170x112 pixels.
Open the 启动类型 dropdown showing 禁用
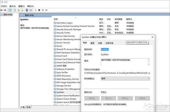pos(125,79)
